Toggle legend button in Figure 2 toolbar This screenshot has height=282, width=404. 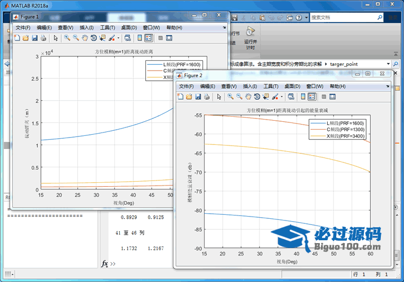pyautogui.click(x=312, y=96)
